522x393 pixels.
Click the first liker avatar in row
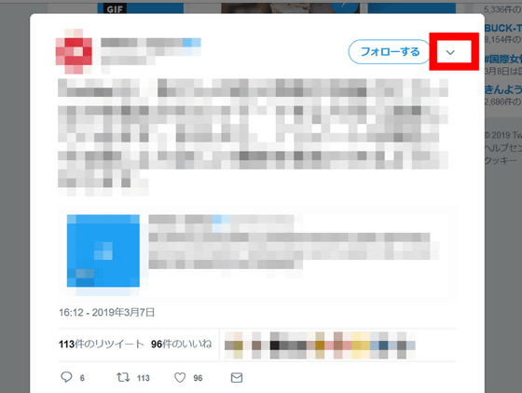[234, 346]
